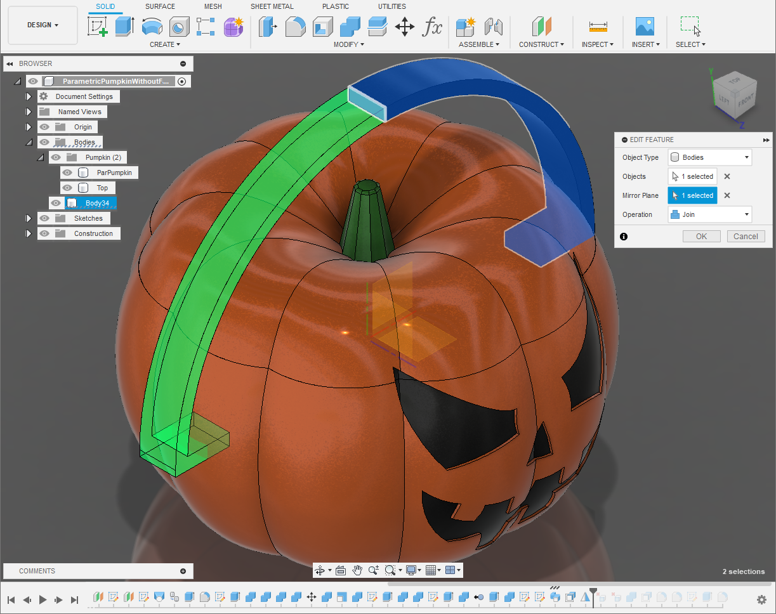Select Body34 in browser tree
Image resolution: width=776 pixels, height=614 pixels.
[98, 203]
